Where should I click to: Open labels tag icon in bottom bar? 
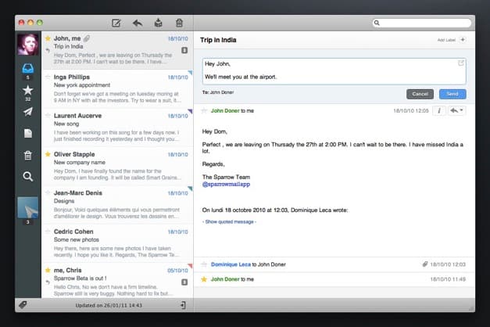click(23, 305)
